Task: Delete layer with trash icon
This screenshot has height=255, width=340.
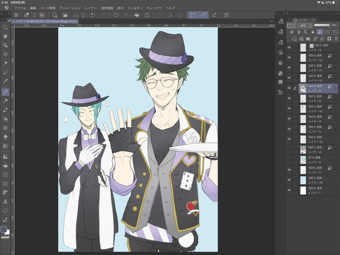Action: pos(336,39)
